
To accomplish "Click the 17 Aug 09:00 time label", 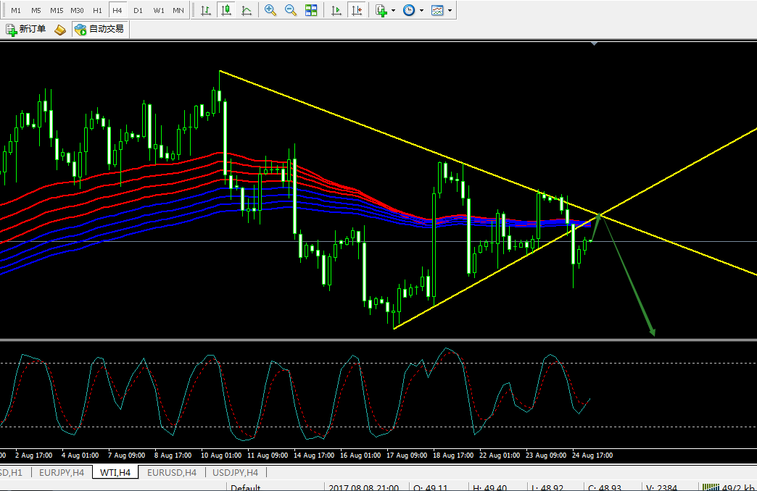I will 407,456.
